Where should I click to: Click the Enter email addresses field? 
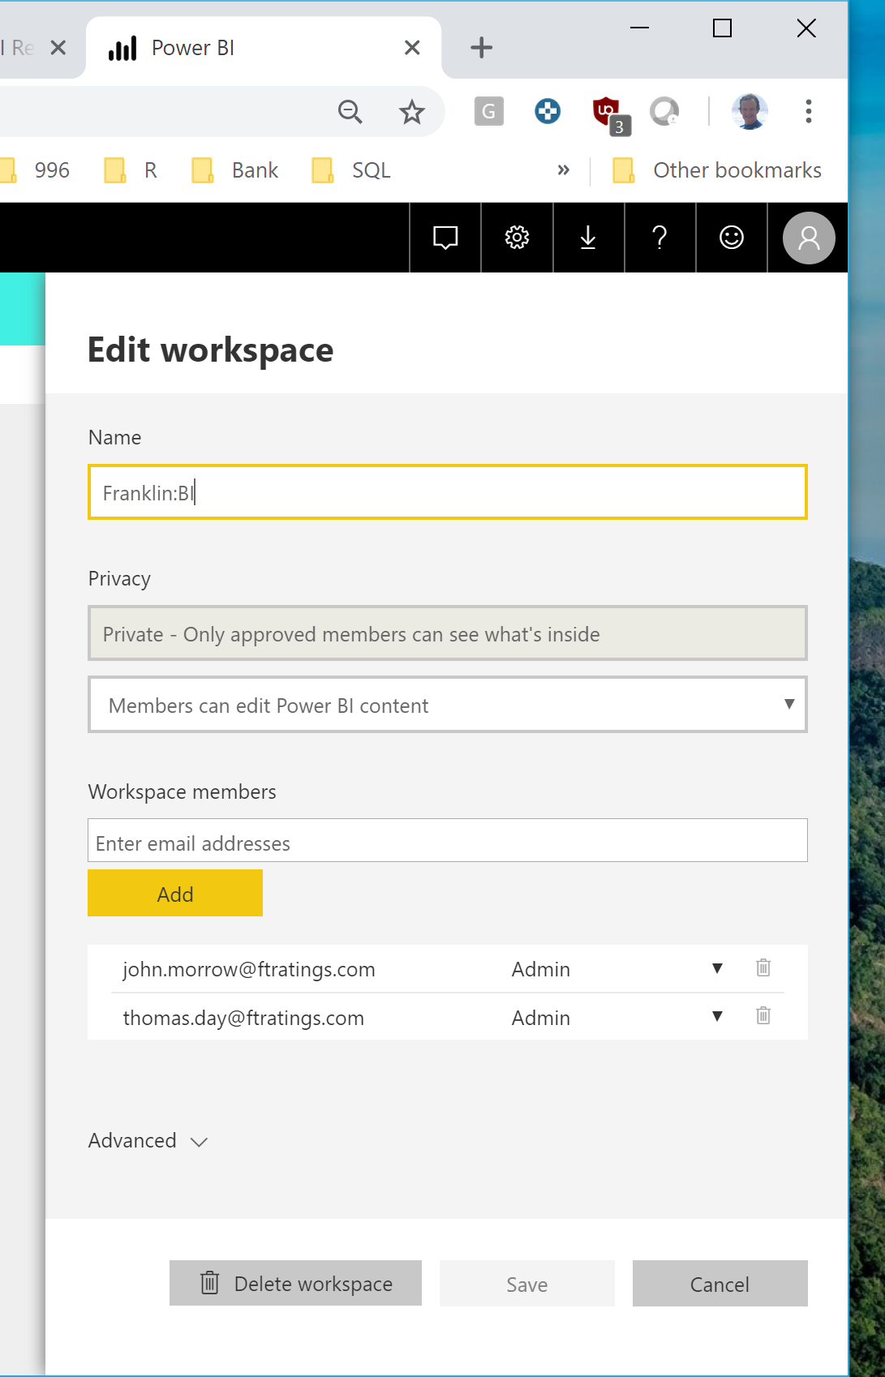448,840
